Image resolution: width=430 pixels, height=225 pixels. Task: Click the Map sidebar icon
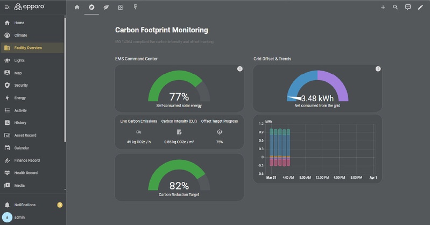pos(7,73)
